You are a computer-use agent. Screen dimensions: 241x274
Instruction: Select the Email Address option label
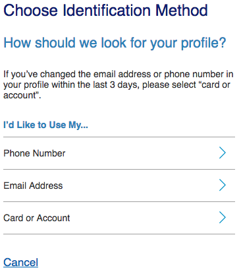[x=33, y=186]
